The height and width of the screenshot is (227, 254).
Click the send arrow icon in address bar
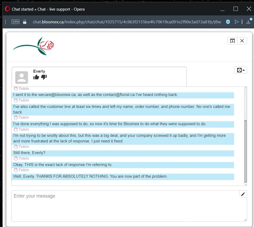tap(236, 22)
